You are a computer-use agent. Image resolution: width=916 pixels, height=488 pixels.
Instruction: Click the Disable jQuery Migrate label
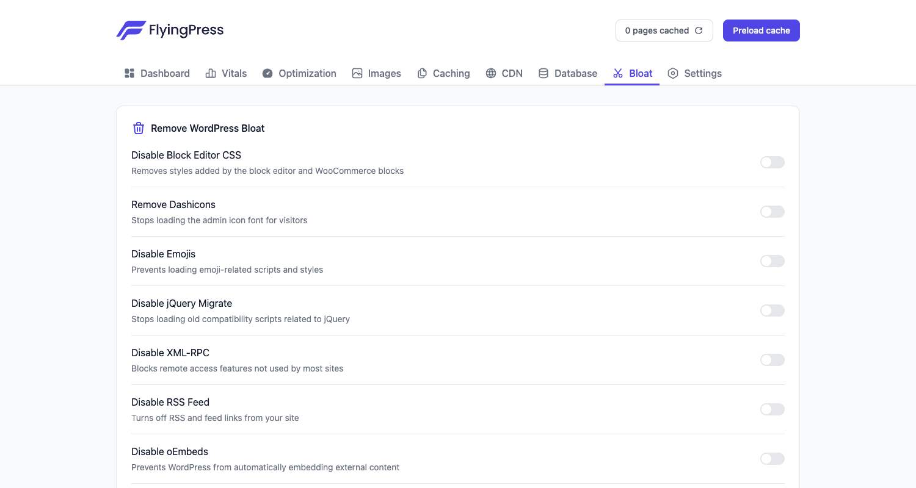(x=182, y=303)
